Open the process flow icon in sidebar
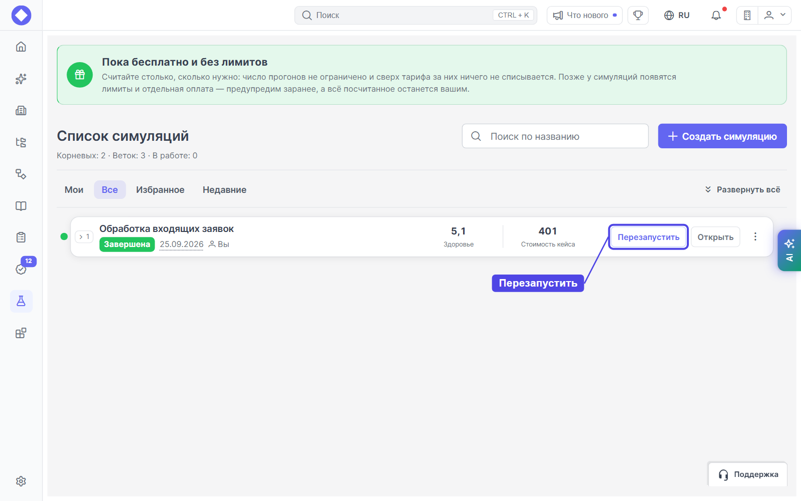This screenshot has height=501, width=801. (x=21, y=174)
